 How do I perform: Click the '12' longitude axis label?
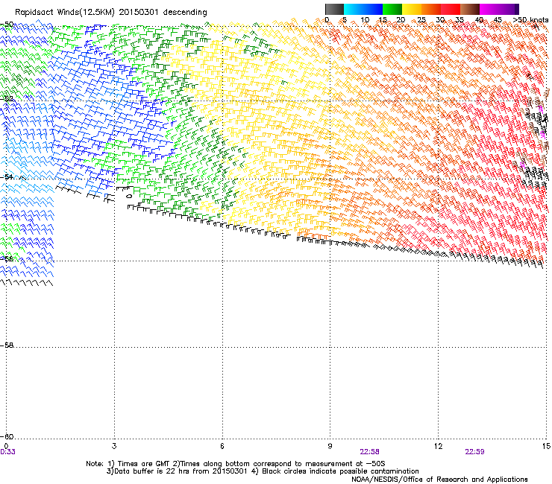pyautogui.click(x=438, y=446)
